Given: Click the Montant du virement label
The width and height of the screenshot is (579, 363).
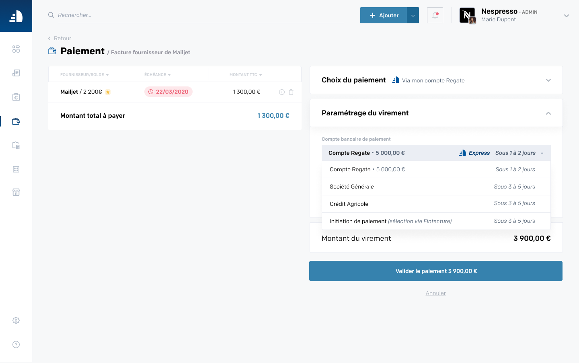Looking at the screenshot, I should [356, 238].
